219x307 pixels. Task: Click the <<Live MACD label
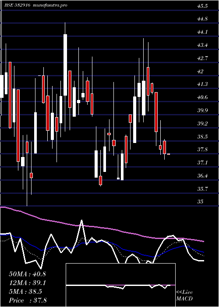pos(184,296)
